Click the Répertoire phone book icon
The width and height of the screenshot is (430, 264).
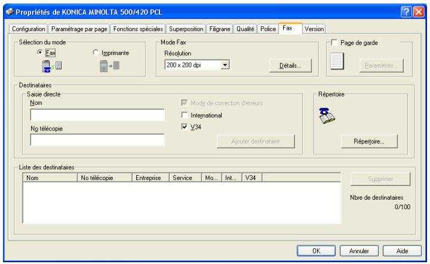click(x=327, y=116)
